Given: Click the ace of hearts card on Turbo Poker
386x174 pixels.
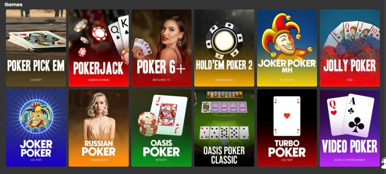Looking at the screenshot, I should [287, 116].
